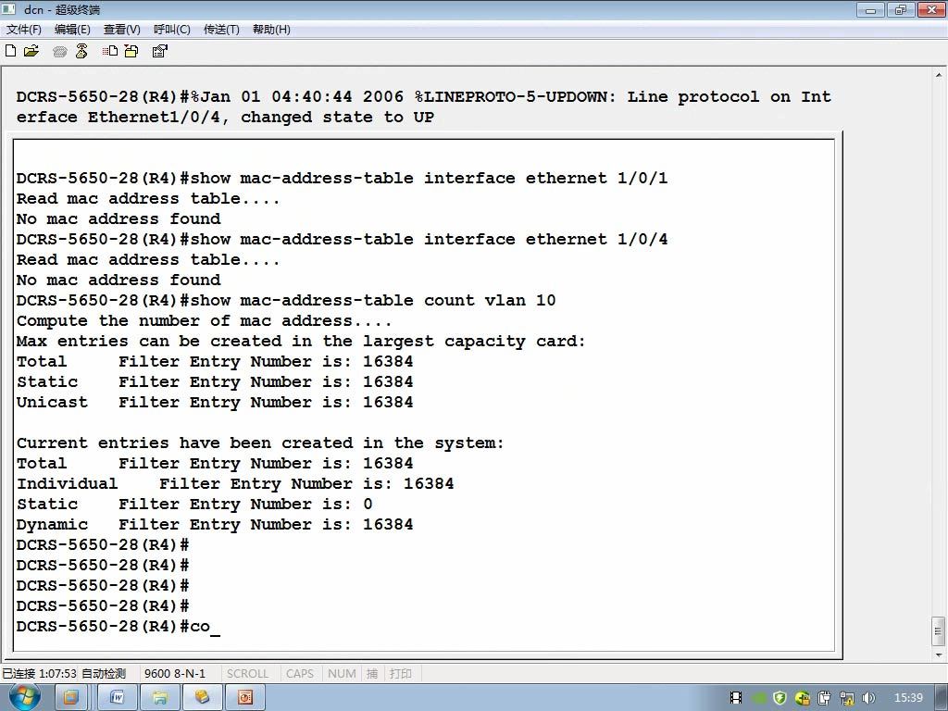Open the Windows Explorer taskbar button
Viewport: 948px width, 711px height.
pyautogui.click(x=159, y=698)
